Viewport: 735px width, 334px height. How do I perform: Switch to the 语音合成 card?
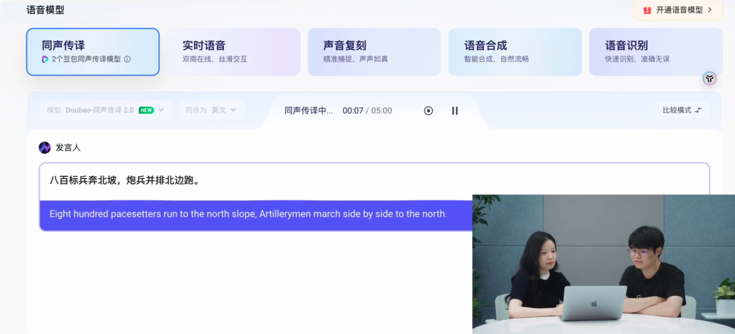(x=514, y=52)
